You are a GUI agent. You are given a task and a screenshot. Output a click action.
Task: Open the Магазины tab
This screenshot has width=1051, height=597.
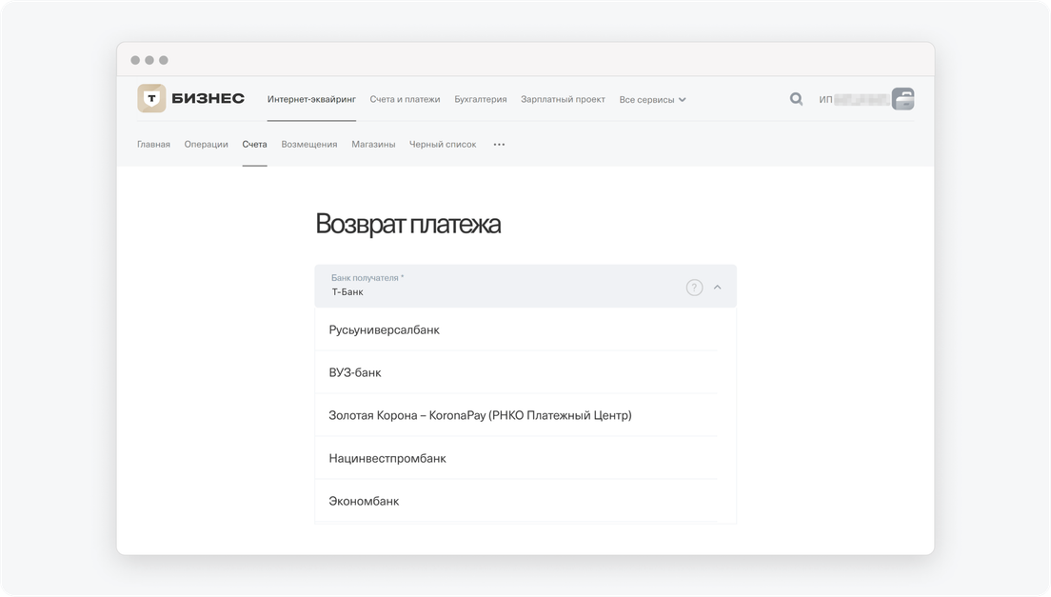373,144
